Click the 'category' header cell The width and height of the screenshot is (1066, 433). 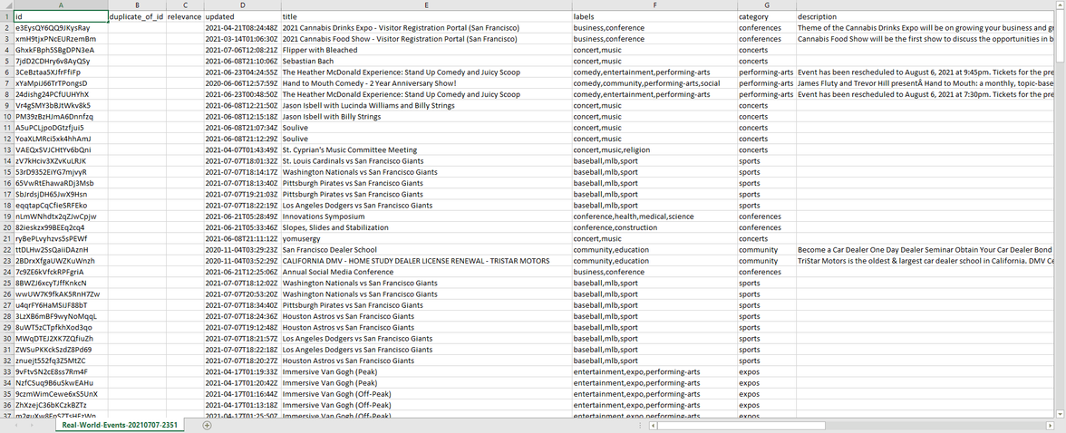(x=767, y=16)
